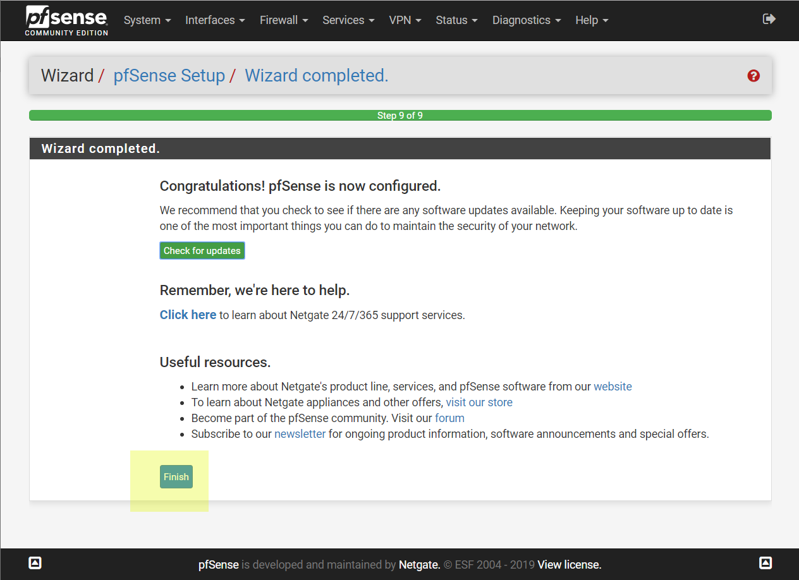Open the pfSense forum link
Image resolution: width=799 pixels, height=580 pixels.
point(449,418)
